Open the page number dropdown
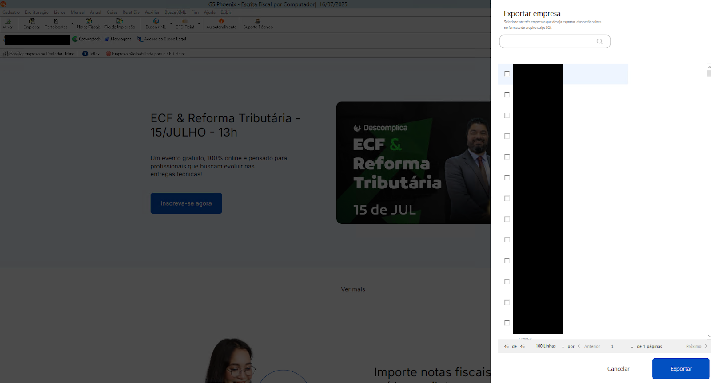711x383 pixels. (x=622, y=346)
